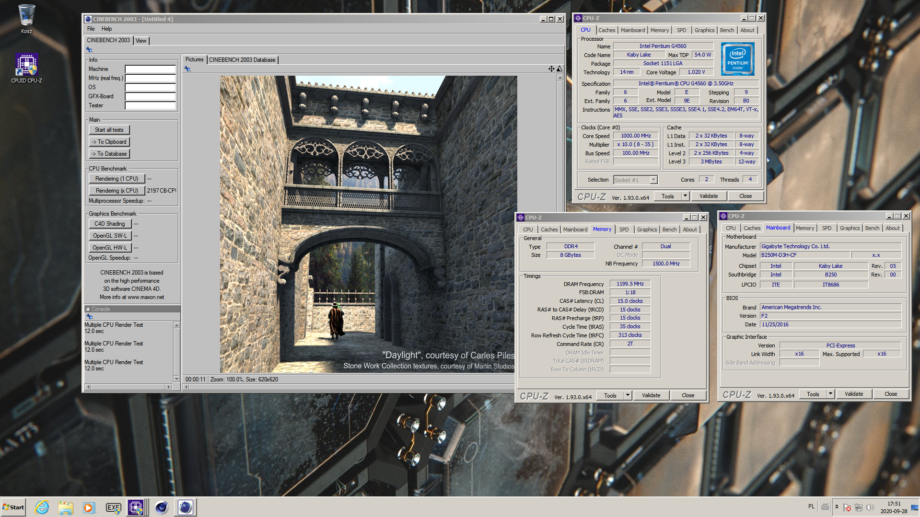Start the OpenGL SW-L test
This screenshot has height=517, width=920.
tap(110, 236)
